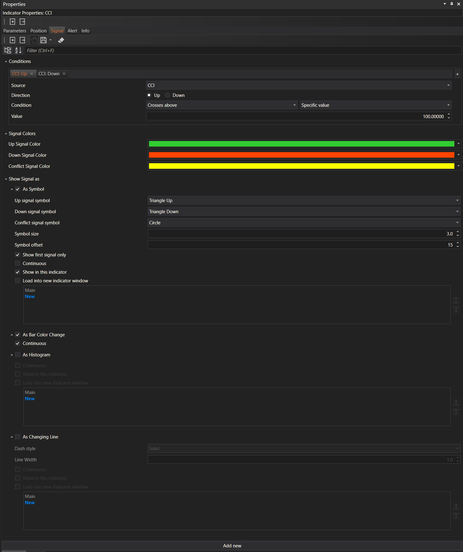Click the green Up Signal Color swatch

point(301,144)
